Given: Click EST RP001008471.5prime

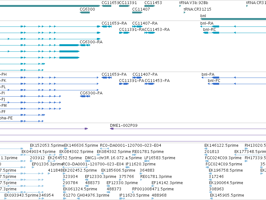Looking at the screenshot, I should click(x=153, y=189).
